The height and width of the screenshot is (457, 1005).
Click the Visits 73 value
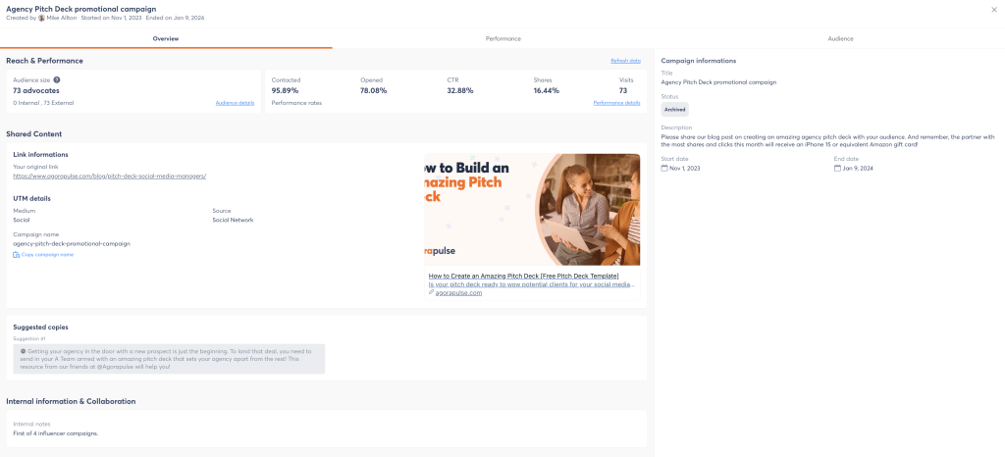pos(622,91)
